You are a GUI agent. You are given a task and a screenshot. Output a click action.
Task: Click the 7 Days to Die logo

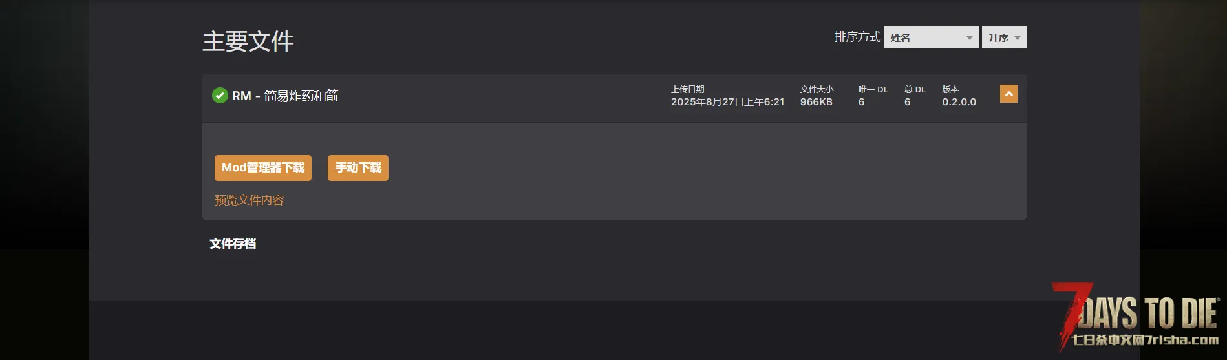[x=1136, y=315]
